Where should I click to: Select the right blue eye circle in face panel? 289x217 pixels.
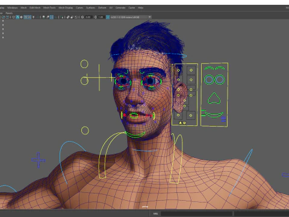click(220, 80)
